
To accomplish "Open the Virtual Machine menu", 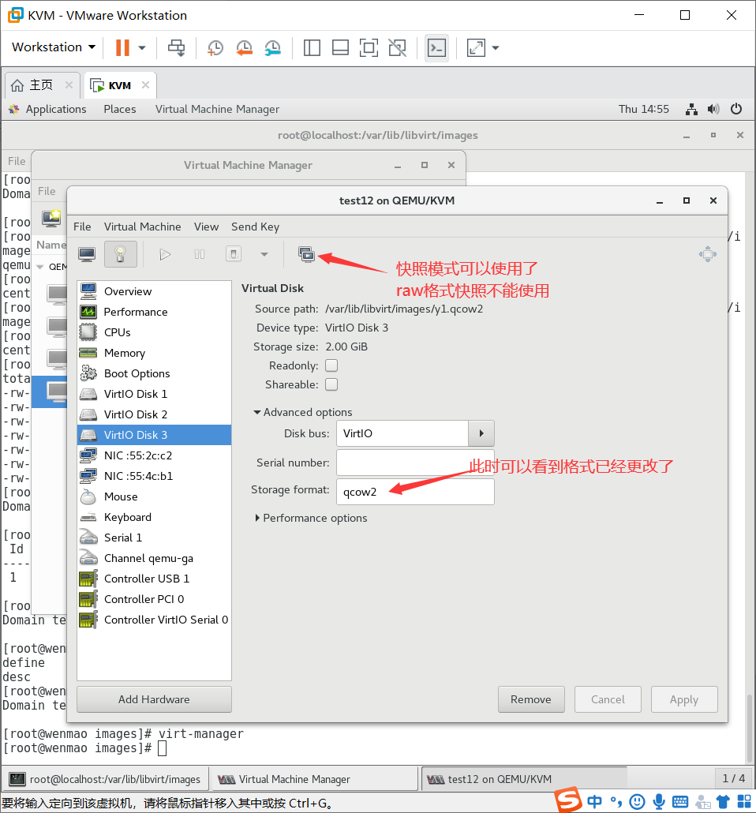I will (x=143, y=227).
